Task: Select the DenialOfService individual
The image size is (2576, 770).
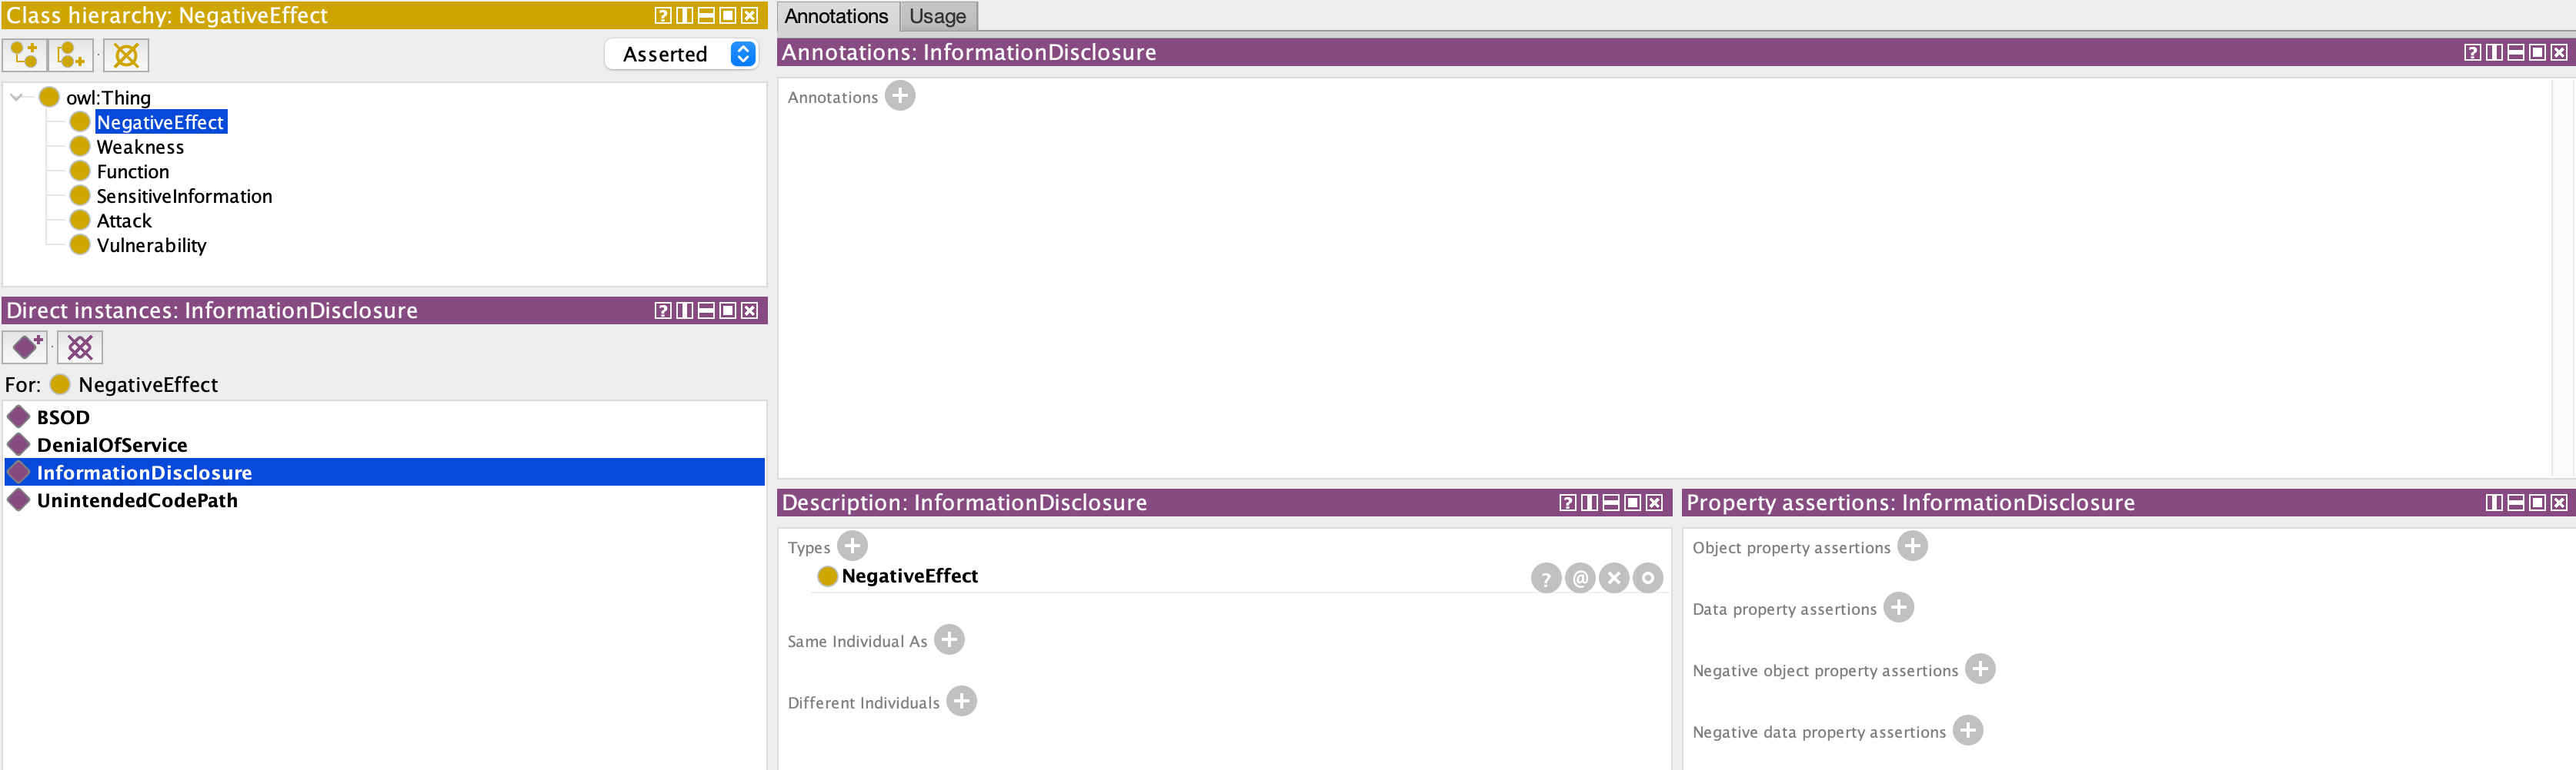Action: point(112,446)
